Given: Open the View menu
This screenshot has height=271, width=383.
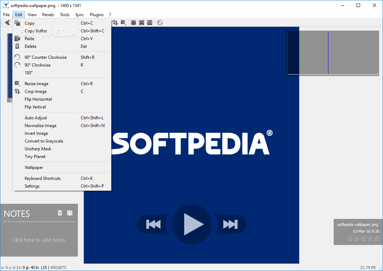Looking at the screenshot, I should tap(32, 15).
